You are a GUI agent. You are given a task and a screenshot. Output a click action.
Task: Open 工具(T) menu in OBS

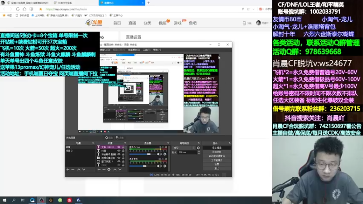[147, 50]
